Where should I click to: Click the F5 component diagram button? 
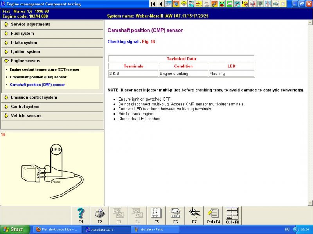pos(156,216)
